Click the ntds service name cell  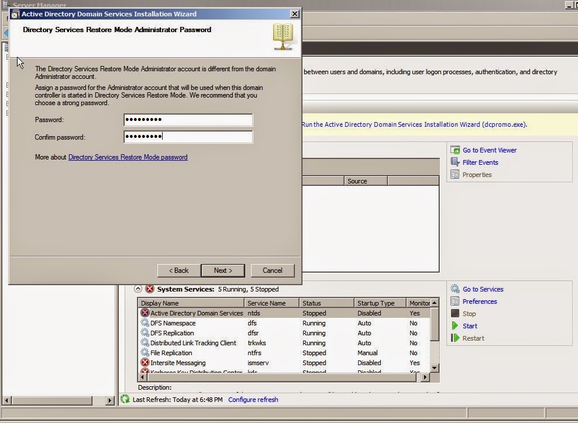click(x=254, y=313)
